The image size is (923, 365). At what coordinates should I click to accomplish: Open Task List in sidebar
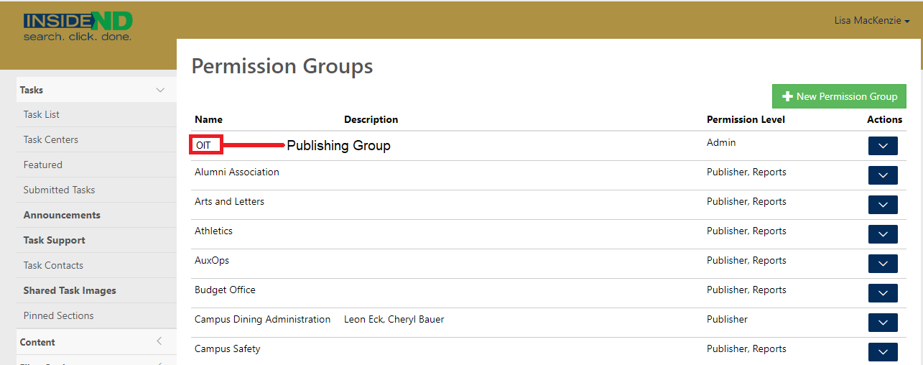click(x=42, y=114)
